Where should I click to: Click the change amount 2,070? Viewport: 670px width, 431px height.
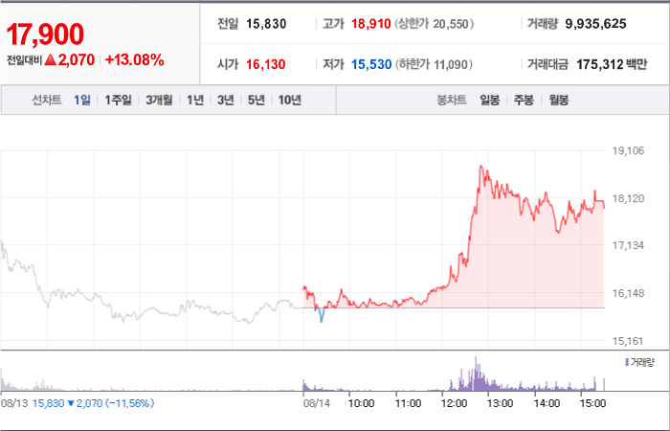click(76, 59)
